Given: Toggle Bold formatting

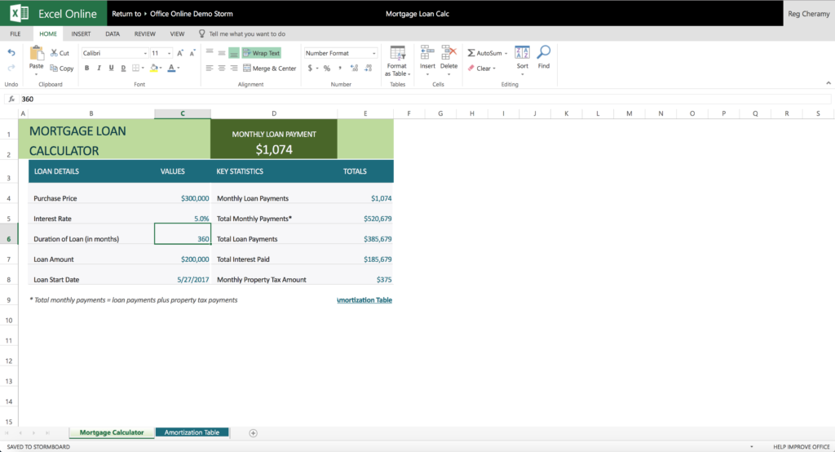Looking at the screenshot, I should tap(86, 69).
